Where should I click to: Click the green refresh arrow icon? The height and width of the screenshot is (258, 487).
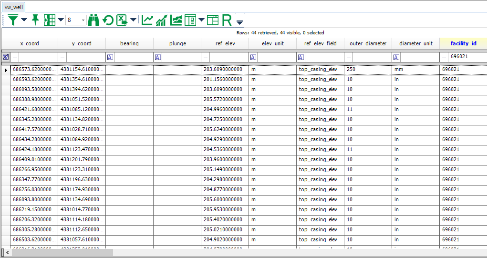(x=108, y=20)
